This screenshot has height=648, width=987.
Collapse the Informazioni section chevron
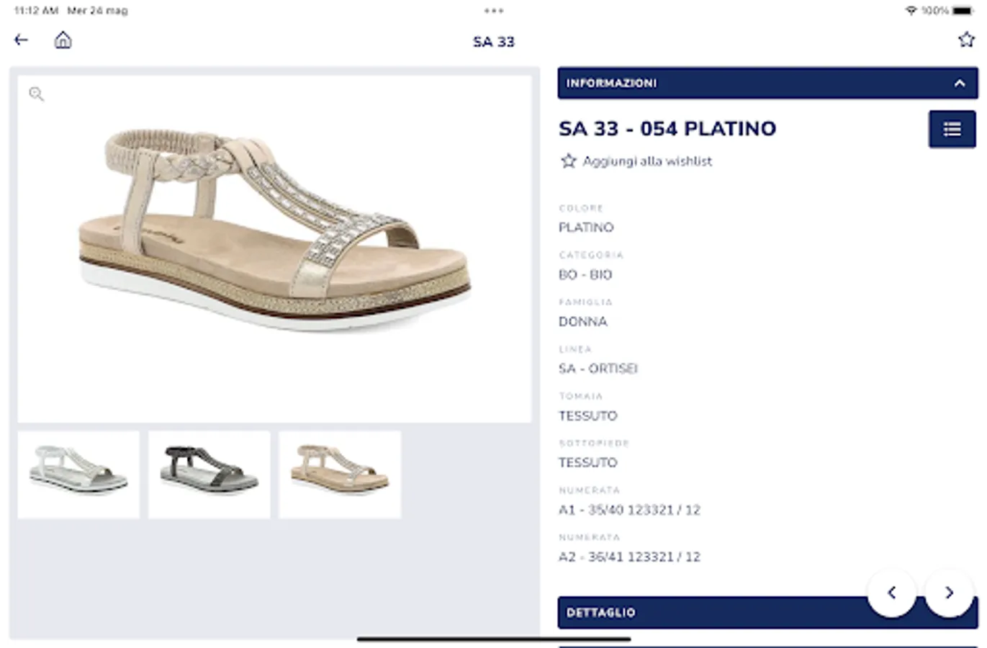coord(959,84)
